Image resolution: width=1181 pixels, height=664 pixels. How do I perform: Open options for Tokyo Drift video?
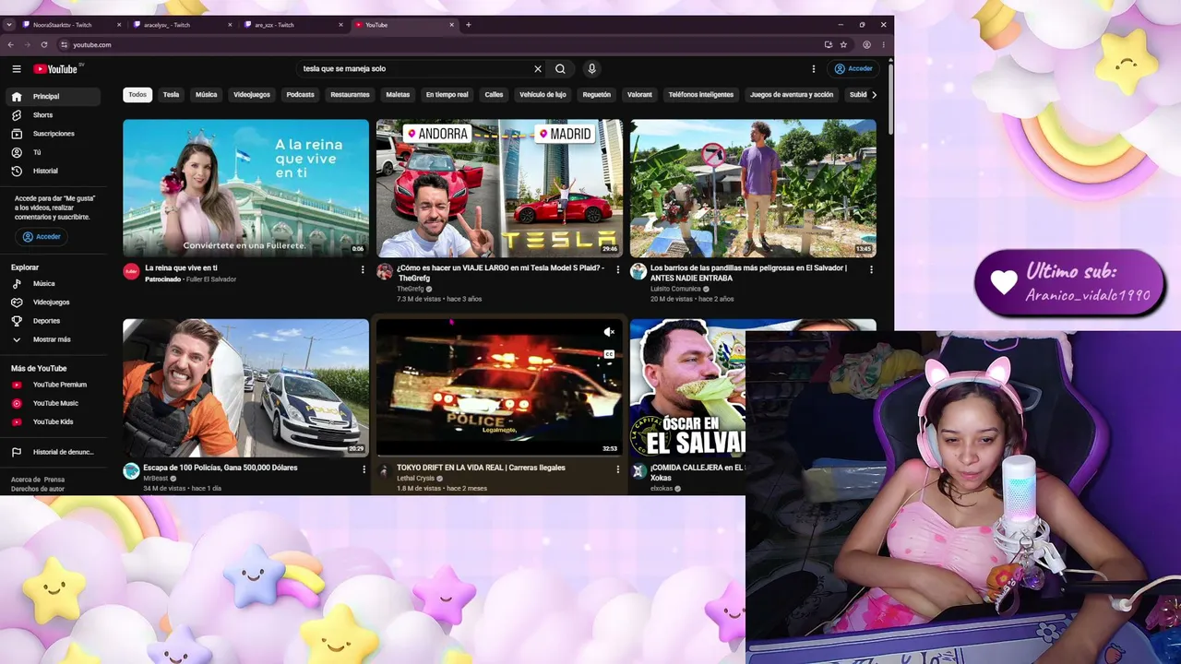(618, 469)
